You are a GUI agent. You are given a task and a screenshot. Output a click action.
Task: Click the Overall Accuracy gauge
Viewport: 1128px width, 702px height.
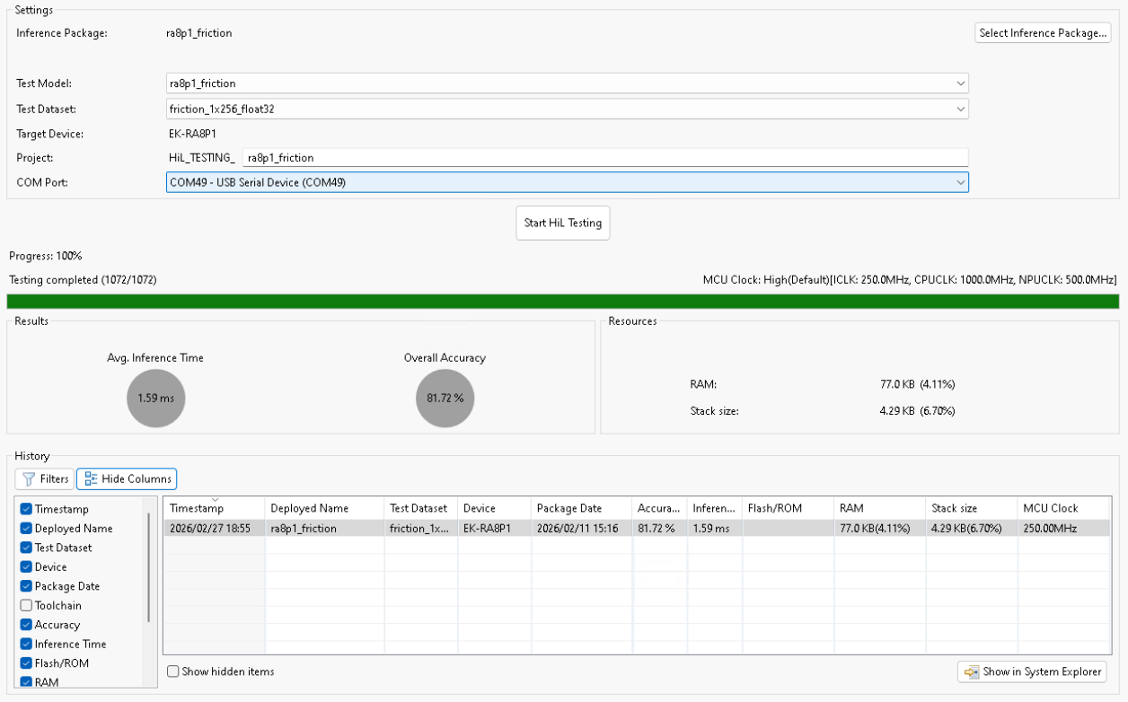(445, 398)
